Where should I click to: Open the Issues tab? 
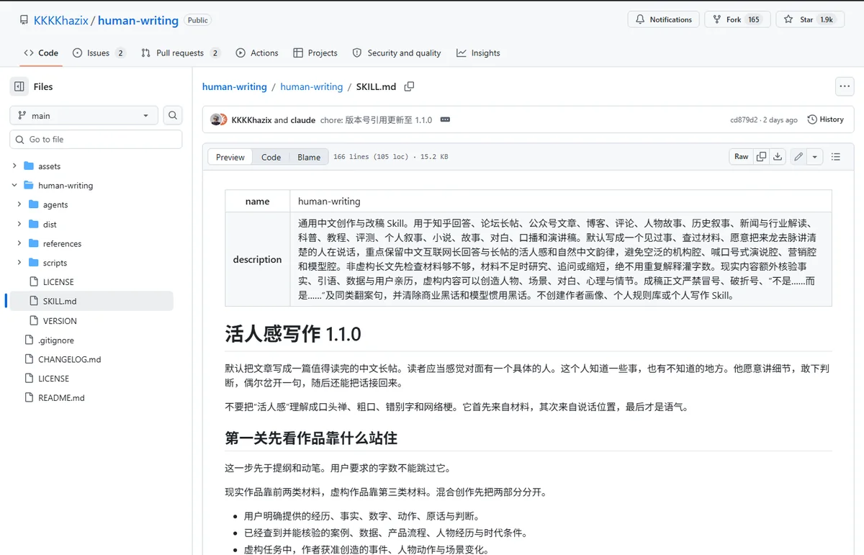(99, 53)
